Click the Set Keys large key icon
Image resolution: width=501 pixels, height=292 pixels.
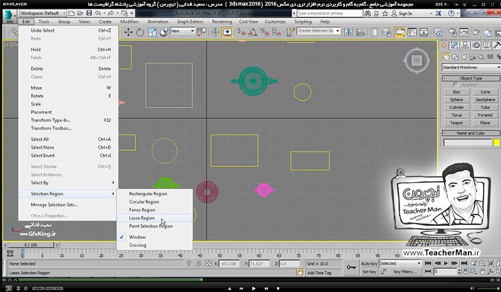(x=351, y=267)
